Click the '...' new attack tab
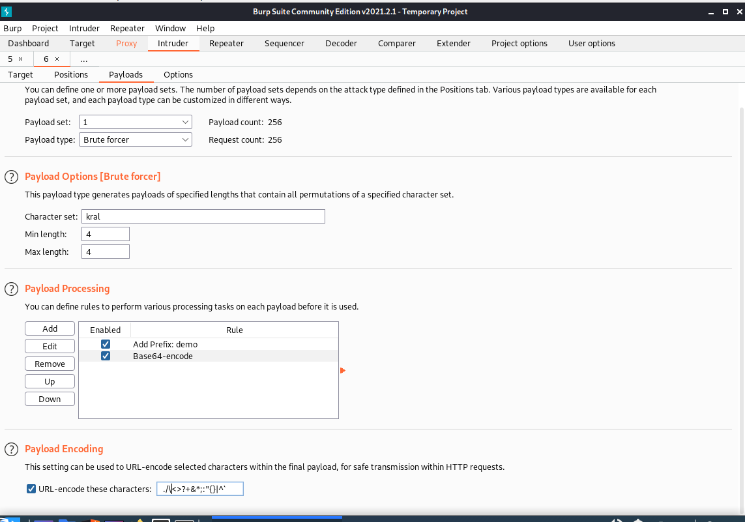Screen dimensions: 745x522 click(x=83, y=59)
